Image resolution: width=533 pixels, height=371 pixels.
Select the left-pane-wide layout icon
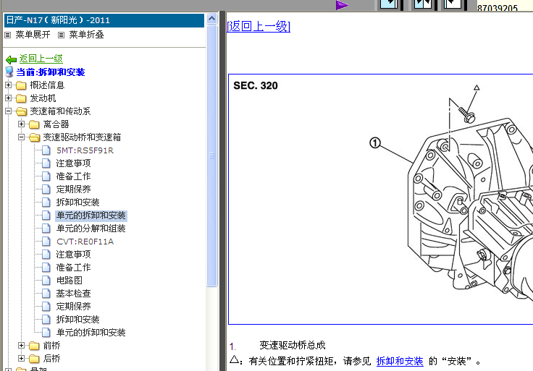coord(389,4)
